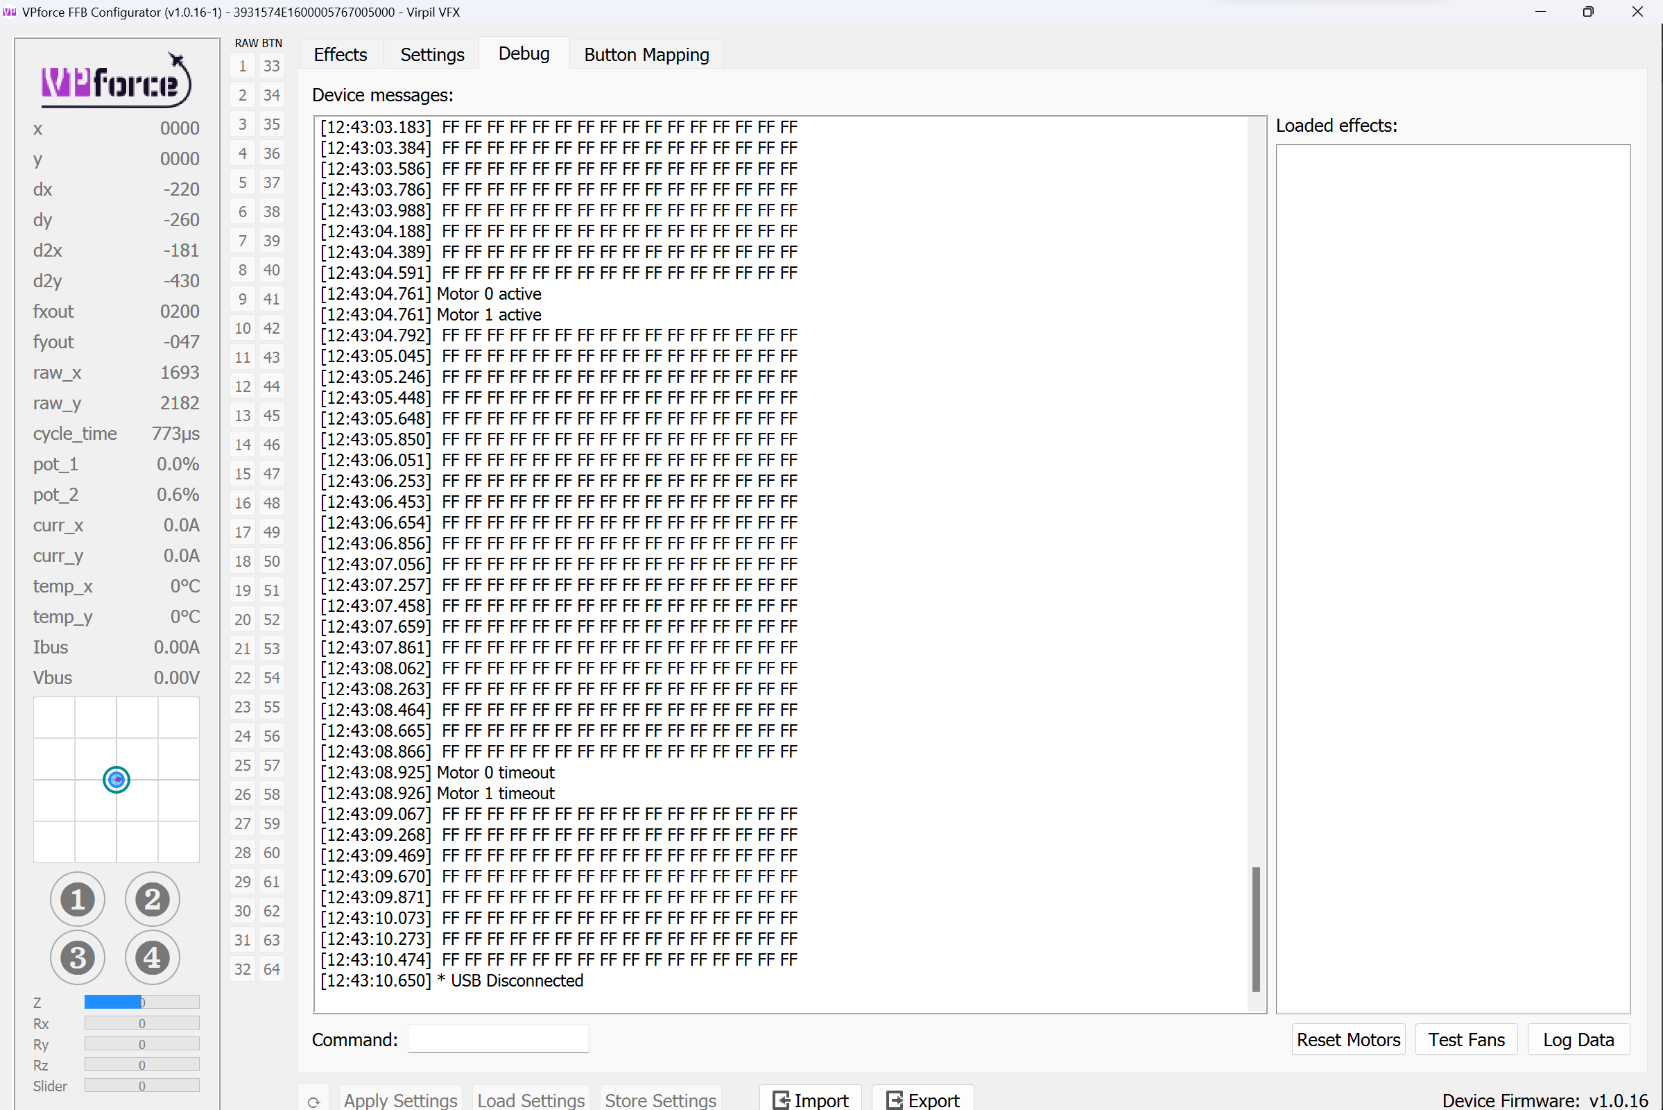Screen dimensions: 1663x1110
Task: Click Store Settings
Action: point(660,1100)
